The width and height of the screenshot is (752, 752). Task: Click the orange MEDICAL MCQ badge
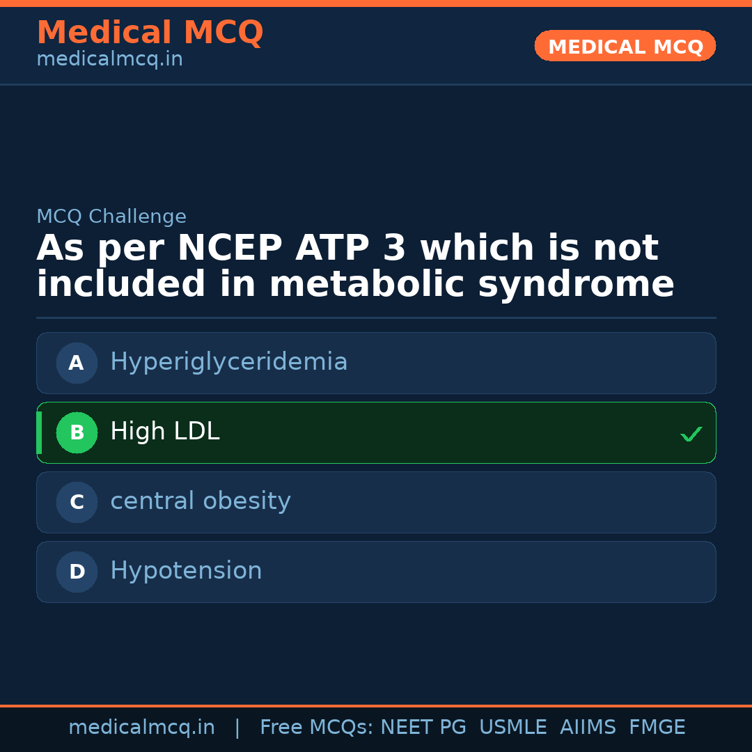[625, 47]
